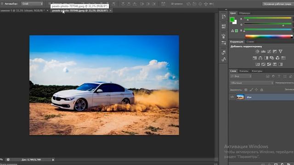Add a Threshold adjustment layer

(x=269, y=64)
